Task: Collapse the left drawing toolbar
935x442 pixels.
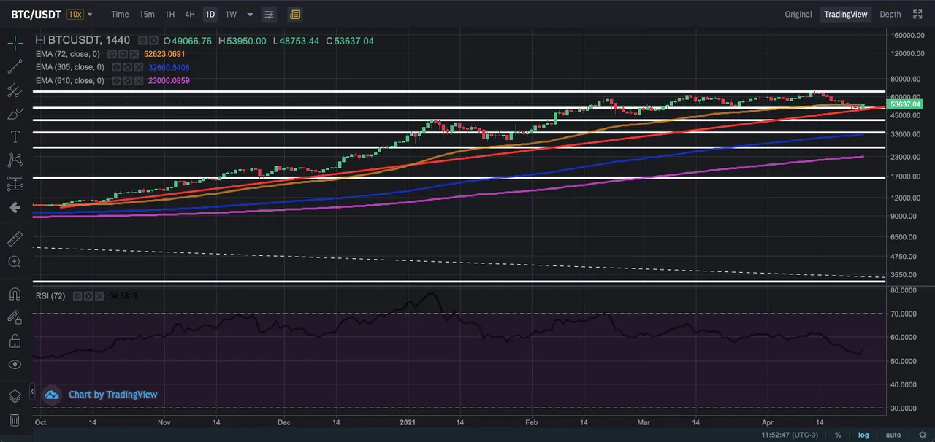Action: [31, 392]
